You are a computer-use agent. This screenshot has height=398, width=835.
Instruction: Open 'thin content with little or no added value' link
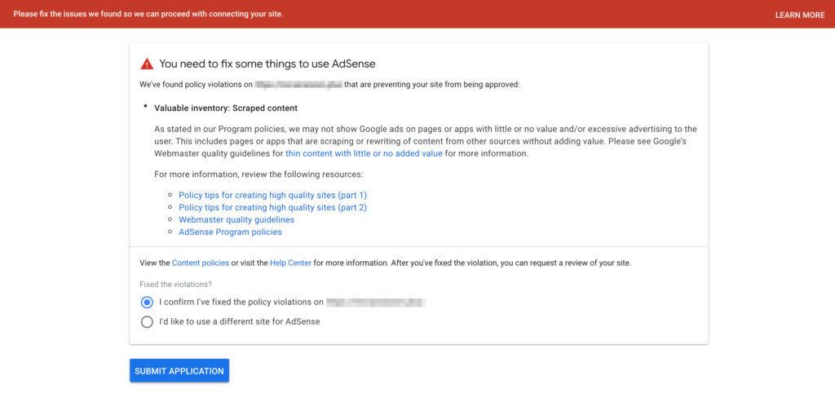point(364,154)
